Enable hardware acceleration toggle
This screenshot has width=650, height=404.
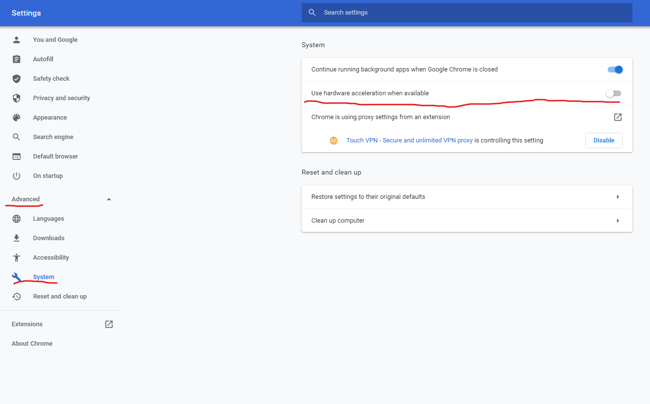click(x=614, y=93)
